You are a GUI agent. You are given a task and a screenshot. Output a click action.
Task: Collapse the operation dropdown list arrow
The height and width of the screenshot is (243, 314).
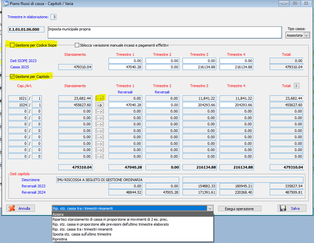[x=209, y=208]
